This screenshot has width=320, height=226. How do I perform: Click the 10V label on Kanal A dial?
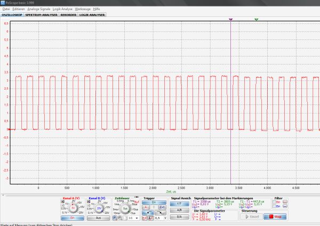[79, 203]
